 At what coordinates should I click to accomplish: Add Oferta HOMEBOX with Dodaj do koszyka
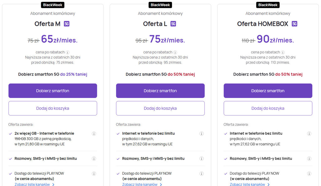coord(268,108)
